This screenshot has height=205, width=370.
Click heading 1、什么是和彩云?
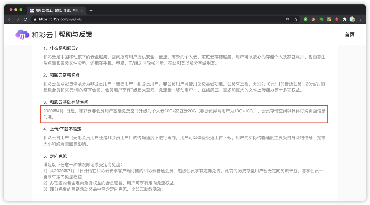pos(60,48)
